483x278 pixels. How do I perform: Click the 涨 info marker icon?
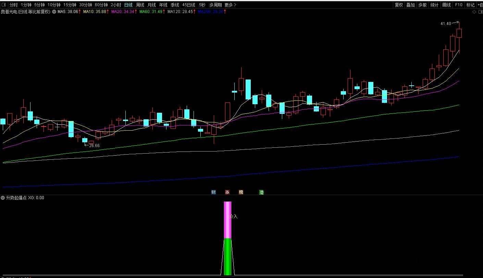(227, 192)
